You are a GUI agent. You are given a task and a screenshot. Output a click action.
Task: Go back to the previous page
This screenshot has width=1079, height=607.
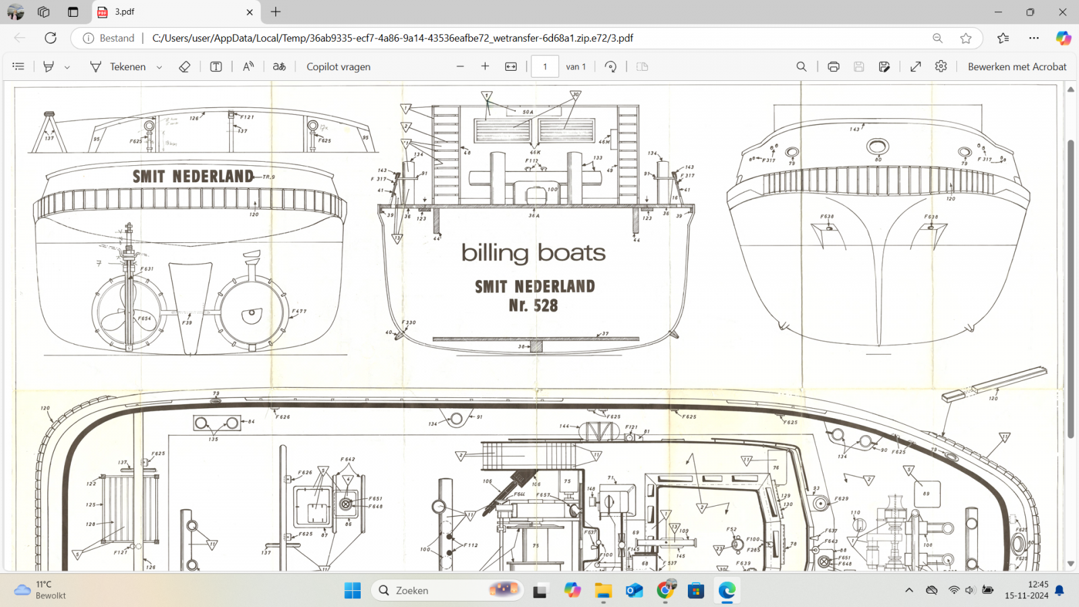(20, 38)
